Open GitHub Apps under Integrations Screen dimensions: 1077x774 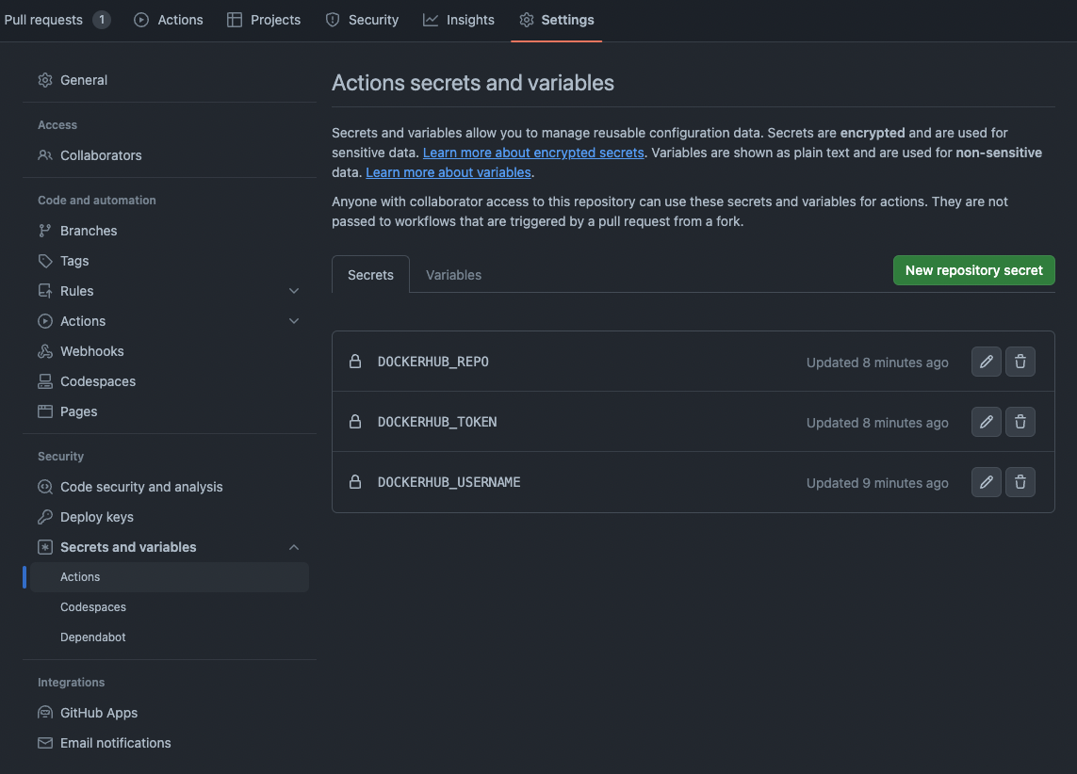[x=100, y=712]
